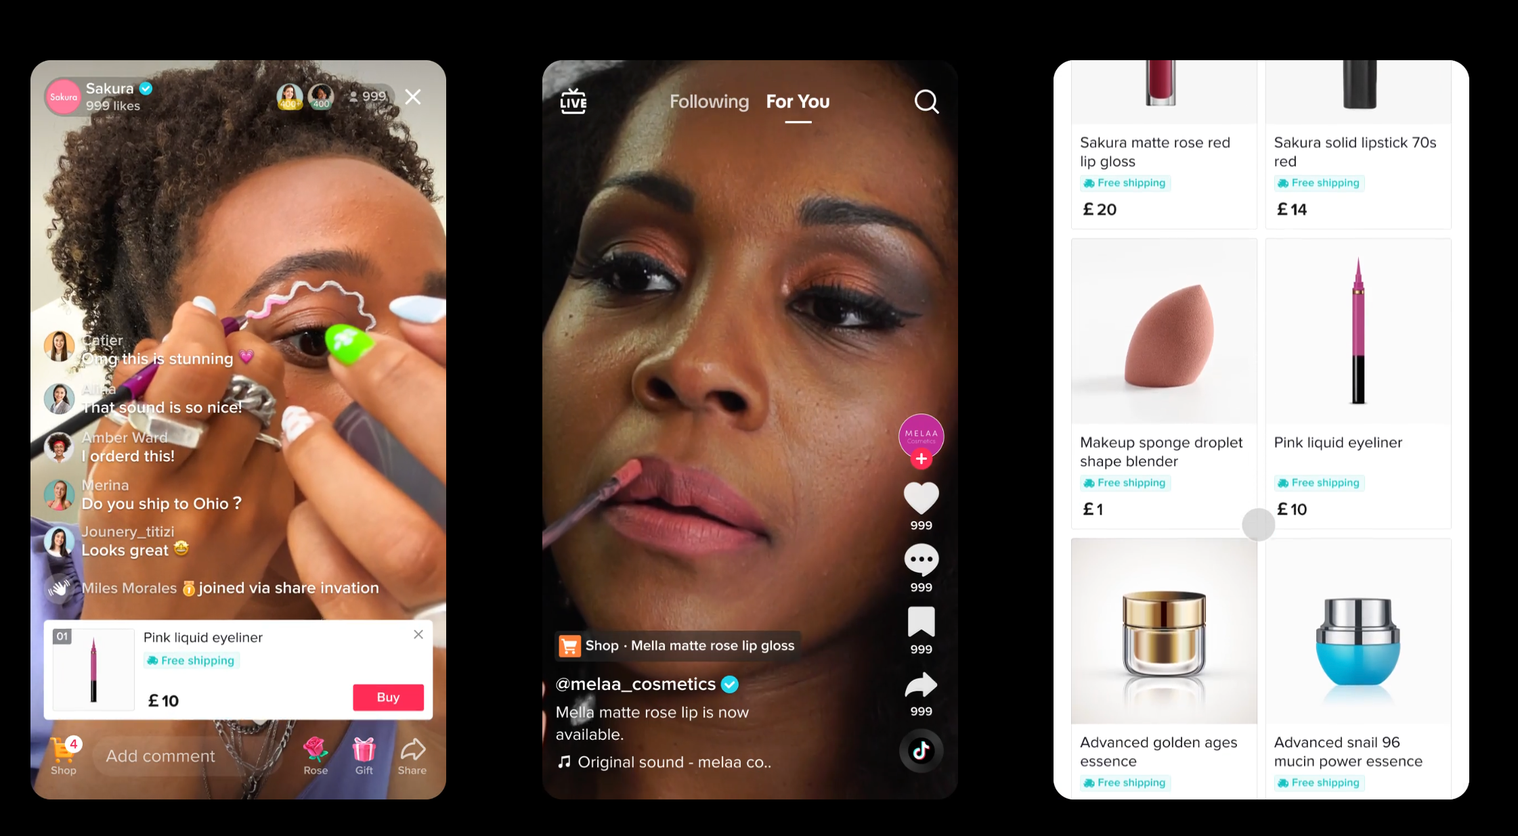1518x836 pixels.
Task: Open comments on the video post
Action: [x=919, y=560]
